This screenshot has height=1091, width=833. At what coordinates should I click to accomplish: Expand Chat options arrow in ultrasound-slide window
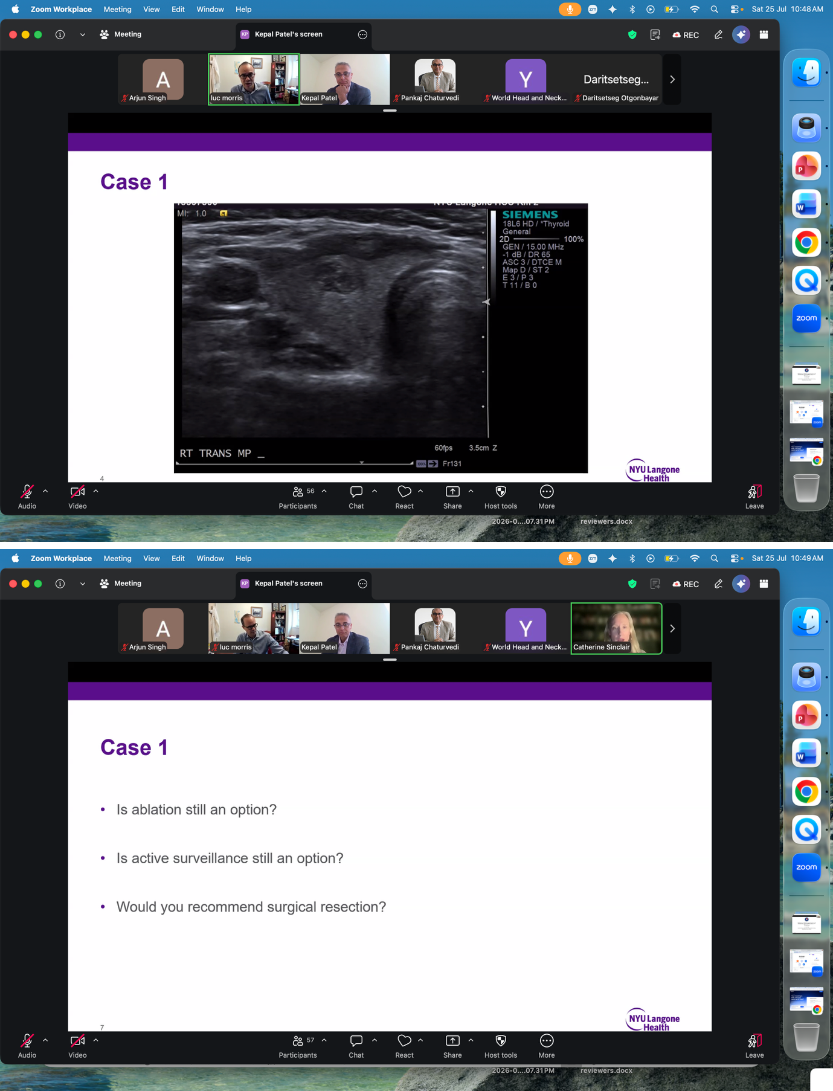pyautogui.click(x=375, y=491)
